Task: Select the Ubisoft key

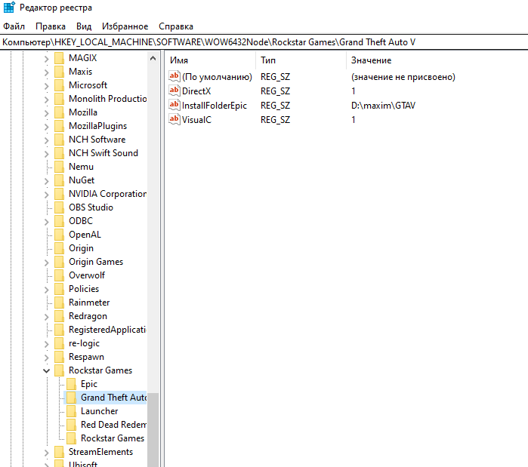Action: tap(83, 464)
